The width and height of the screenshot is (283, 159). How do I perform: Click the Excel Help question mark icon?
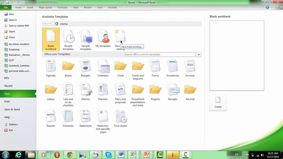point(267,8)
